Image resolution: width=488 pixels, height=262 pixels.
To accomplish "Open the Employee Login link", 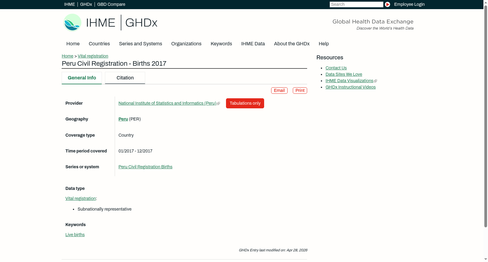I will 409,4.
